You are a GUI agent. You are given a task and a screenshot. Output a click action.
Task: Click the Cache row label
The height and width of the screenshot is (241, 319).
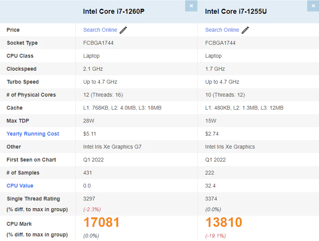(15, 108)
